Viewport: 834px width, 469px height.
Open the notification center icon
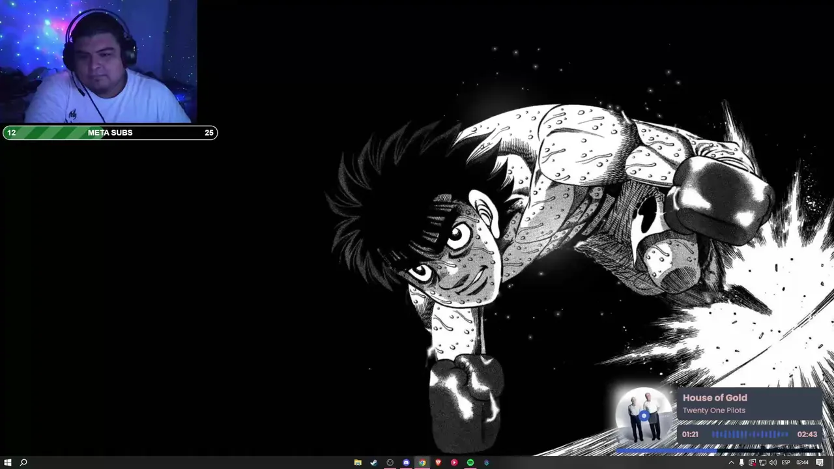pos(820,462)
